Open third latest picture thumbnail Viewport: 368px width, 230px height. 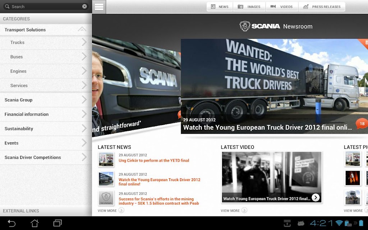coord(353,197)
